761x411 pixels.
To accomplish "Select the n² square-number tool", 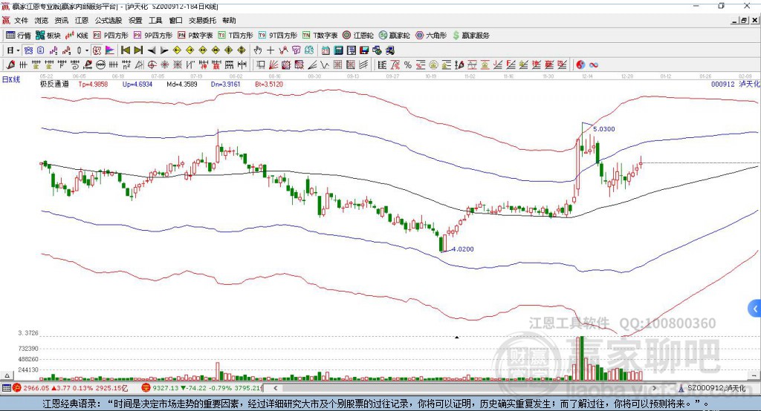I will click(x=126, y=65).
